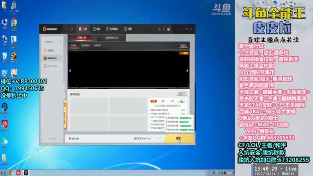Click the icon left of the download icon
Image resolution: width=313 pixels, height=176 pixels.
pos(159,29)
